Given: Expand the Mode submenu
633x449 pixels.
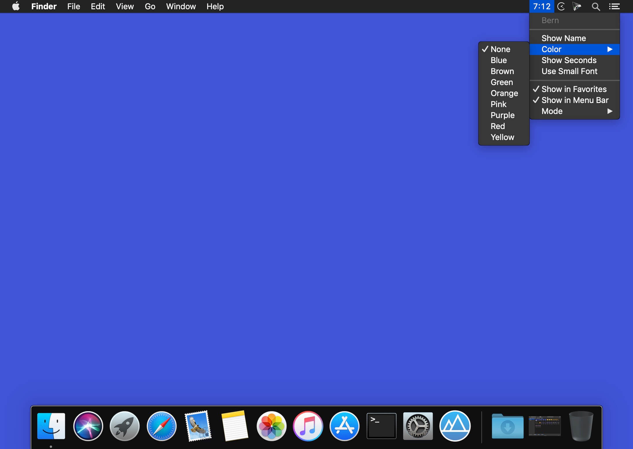Looking at the screenshot, I should click(575, 111).
